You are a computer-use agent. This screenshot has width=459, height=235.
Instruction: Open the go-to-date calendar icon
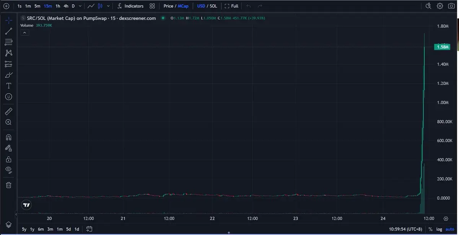pos(89,229)
